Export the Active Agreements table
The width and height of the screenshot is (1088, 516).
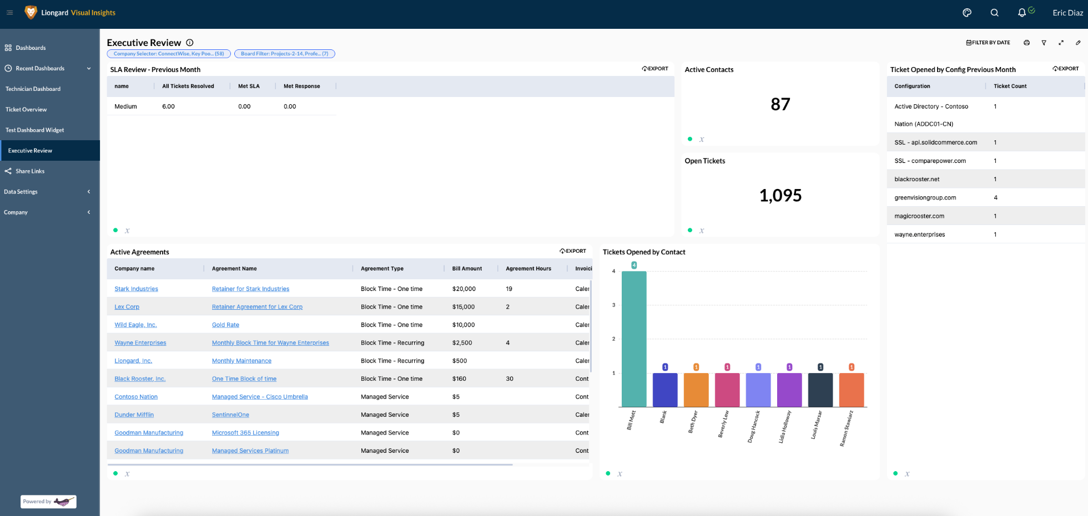point(573,251)
